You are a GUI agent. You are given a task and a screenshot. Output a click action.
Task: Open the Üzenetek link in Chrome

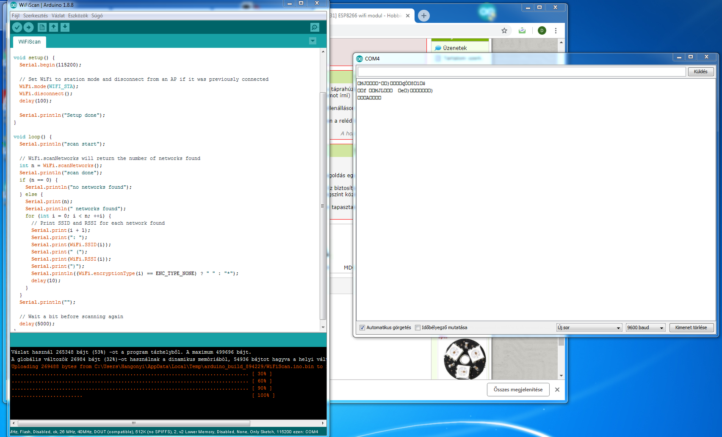455,48
